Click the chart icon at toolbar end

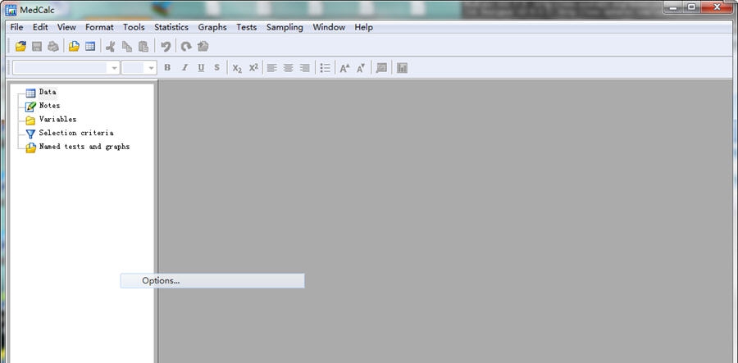(402, 68)
